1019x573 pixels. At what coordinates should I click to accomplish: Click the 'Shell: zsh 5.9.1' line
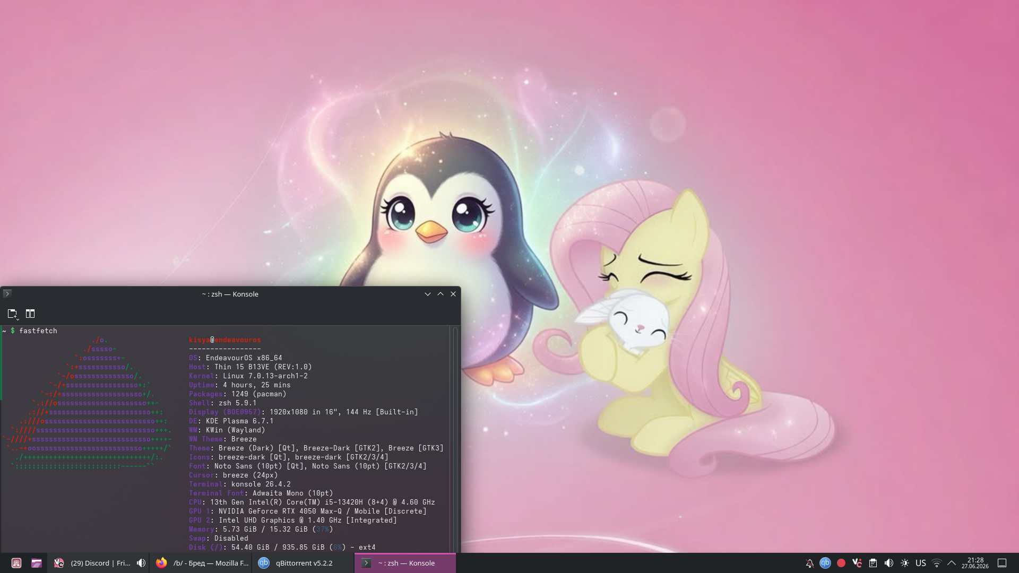(x=223, y=403)
